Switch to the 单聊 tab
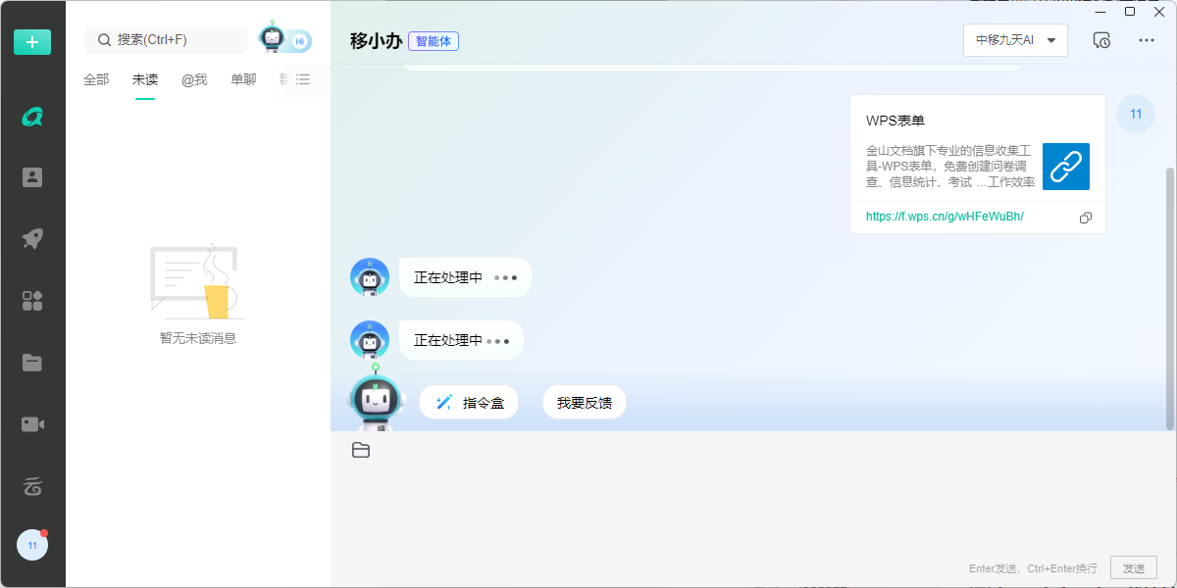This screenshot has height=588, width=1177. [242, 79]
